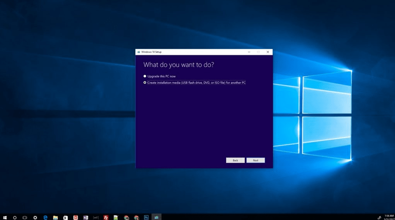This screenshot has height=220, width=395.
Task: Open Cortana search circle in taskbar
Action: click(15, 217)
